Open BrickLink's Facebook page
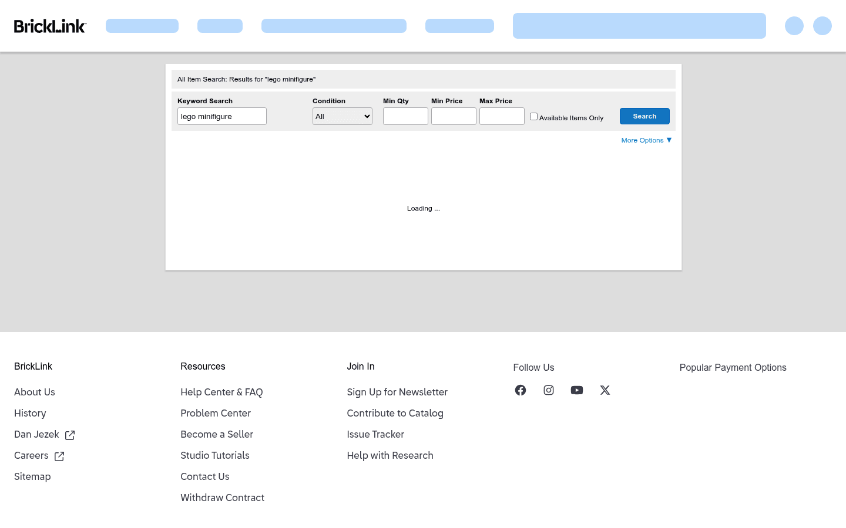846x528 pixels. pos(521,390)
